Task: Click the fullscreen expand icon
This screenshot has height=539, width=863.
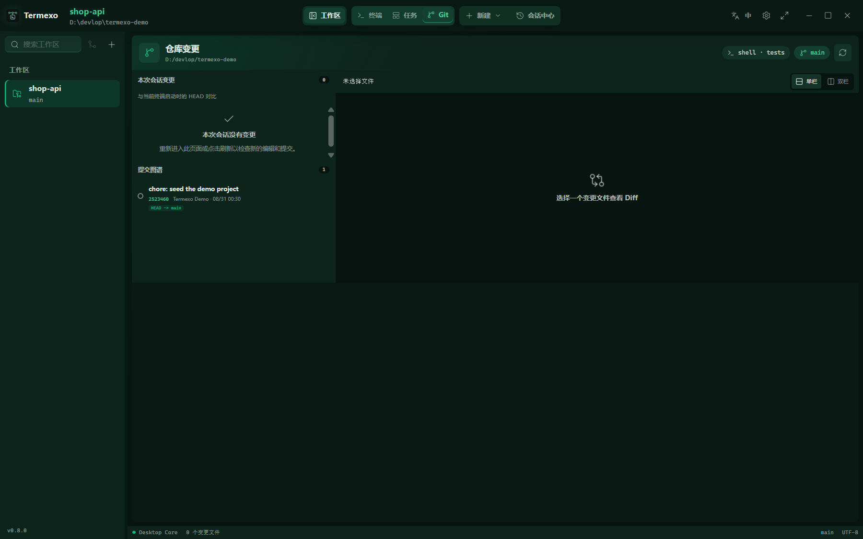Action: pos(784,15)
